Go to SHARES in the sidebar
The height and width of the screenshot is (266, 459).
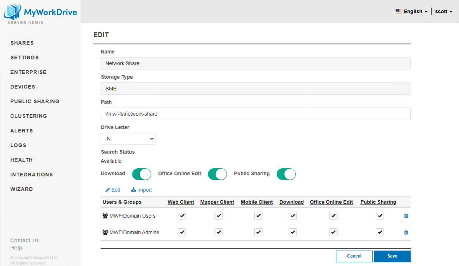point(22,43)
